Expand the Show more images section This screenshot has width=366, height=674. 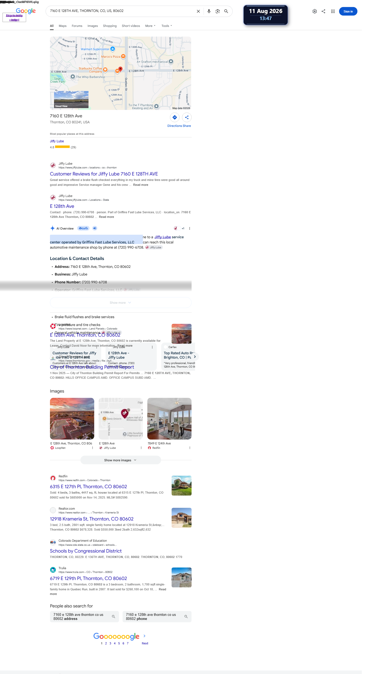121,460
